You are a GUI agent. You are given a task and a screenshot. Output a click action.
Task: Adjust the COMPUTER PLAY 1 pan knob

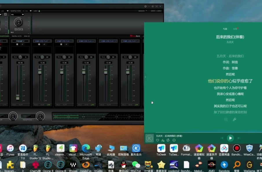click(x=42, y=57)
